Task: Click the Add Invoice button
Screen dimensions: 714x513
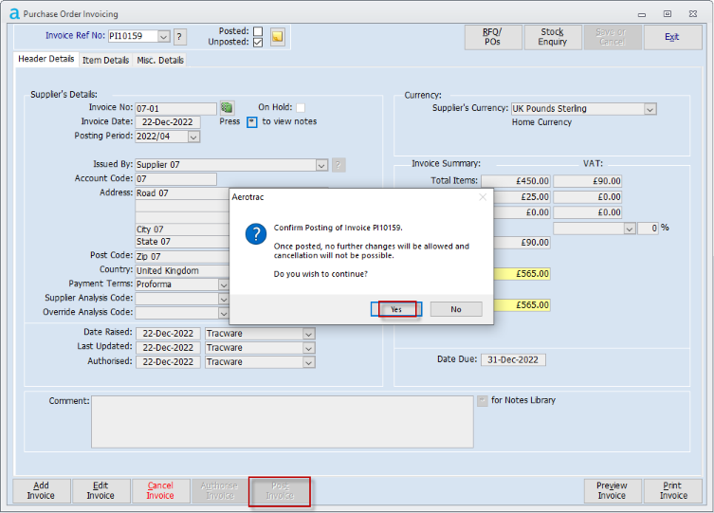Action: point(41,490)
